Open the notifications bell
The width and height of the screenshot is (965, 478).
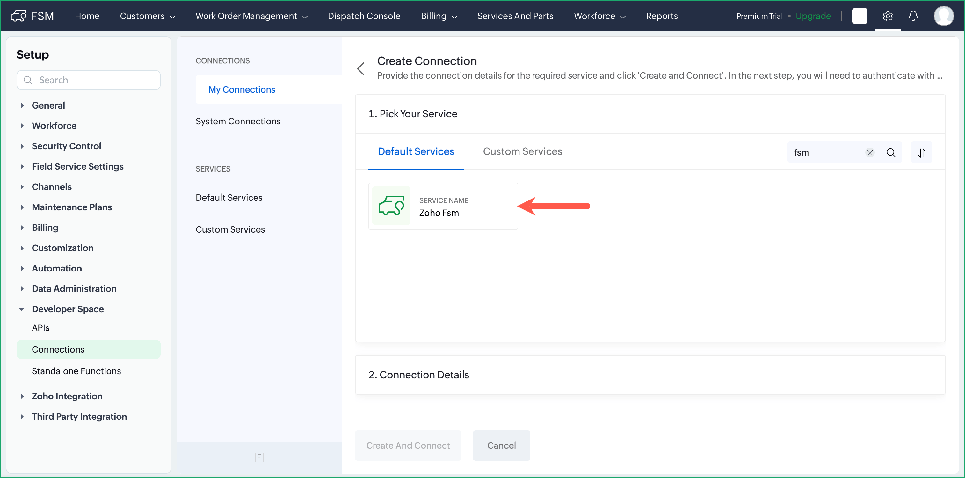coord(913,16)
